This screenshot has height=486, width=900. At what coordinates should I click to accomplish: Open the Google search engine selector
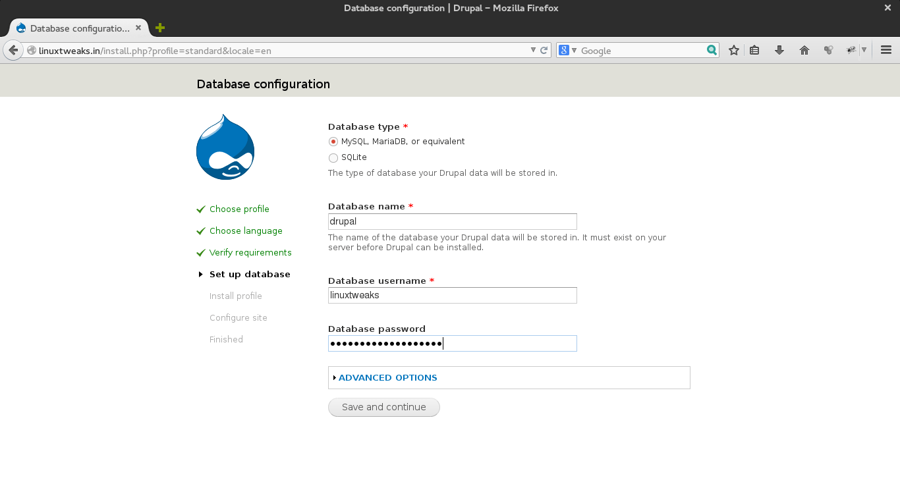(567, 50)
